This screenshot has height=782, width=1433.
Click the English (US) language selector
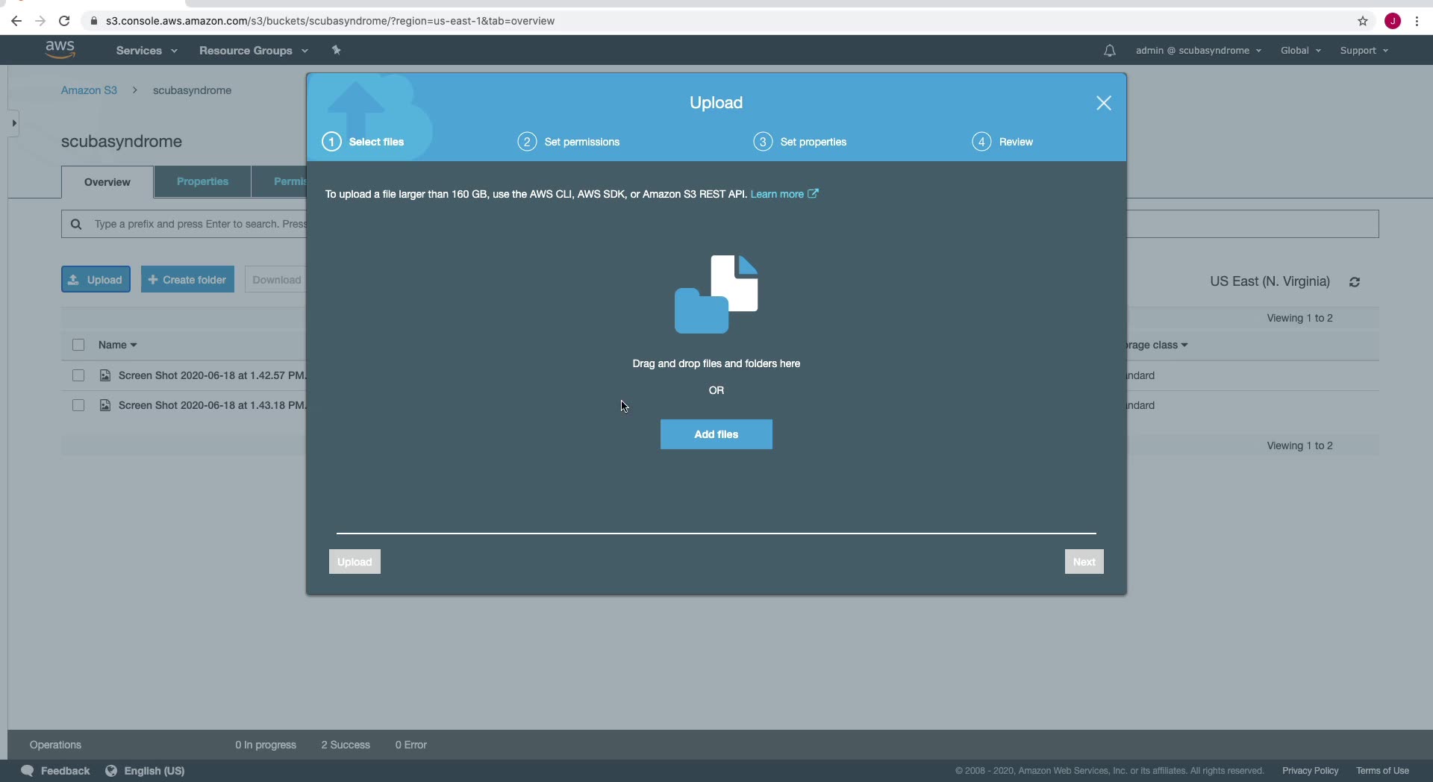point(154,771)
